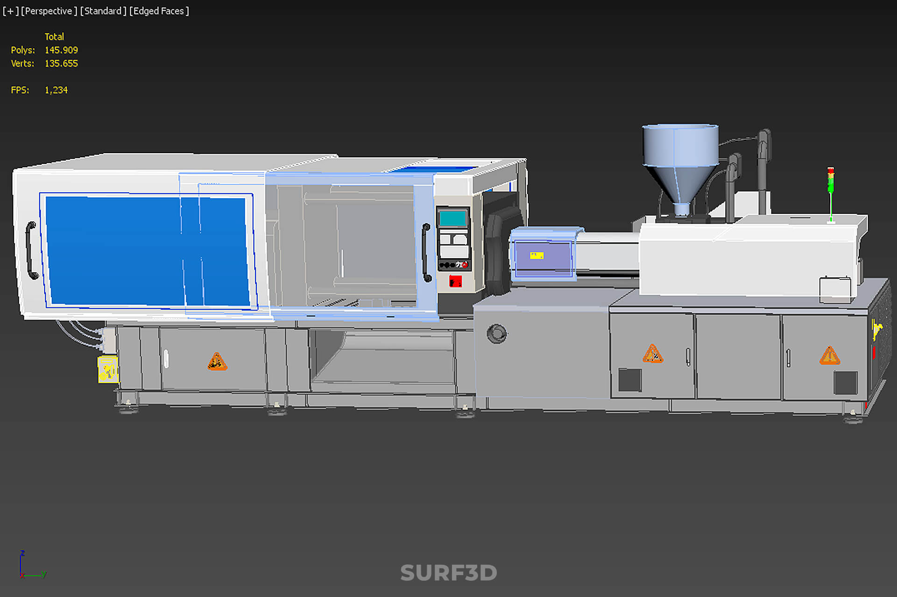Click the 'FPS: 1,234' statistic
Image resolution: width=897 pixels, height=597 pixels.
[x=39, y=90]
